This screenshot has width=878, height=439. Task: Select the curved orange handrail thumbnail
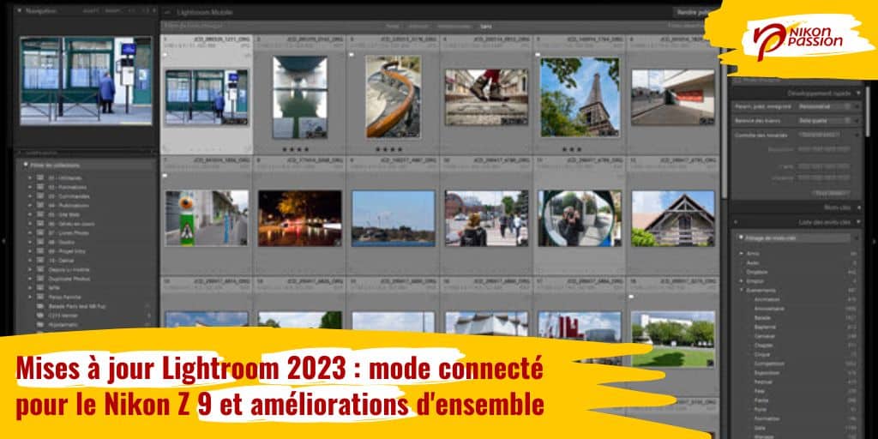[393, 96]
